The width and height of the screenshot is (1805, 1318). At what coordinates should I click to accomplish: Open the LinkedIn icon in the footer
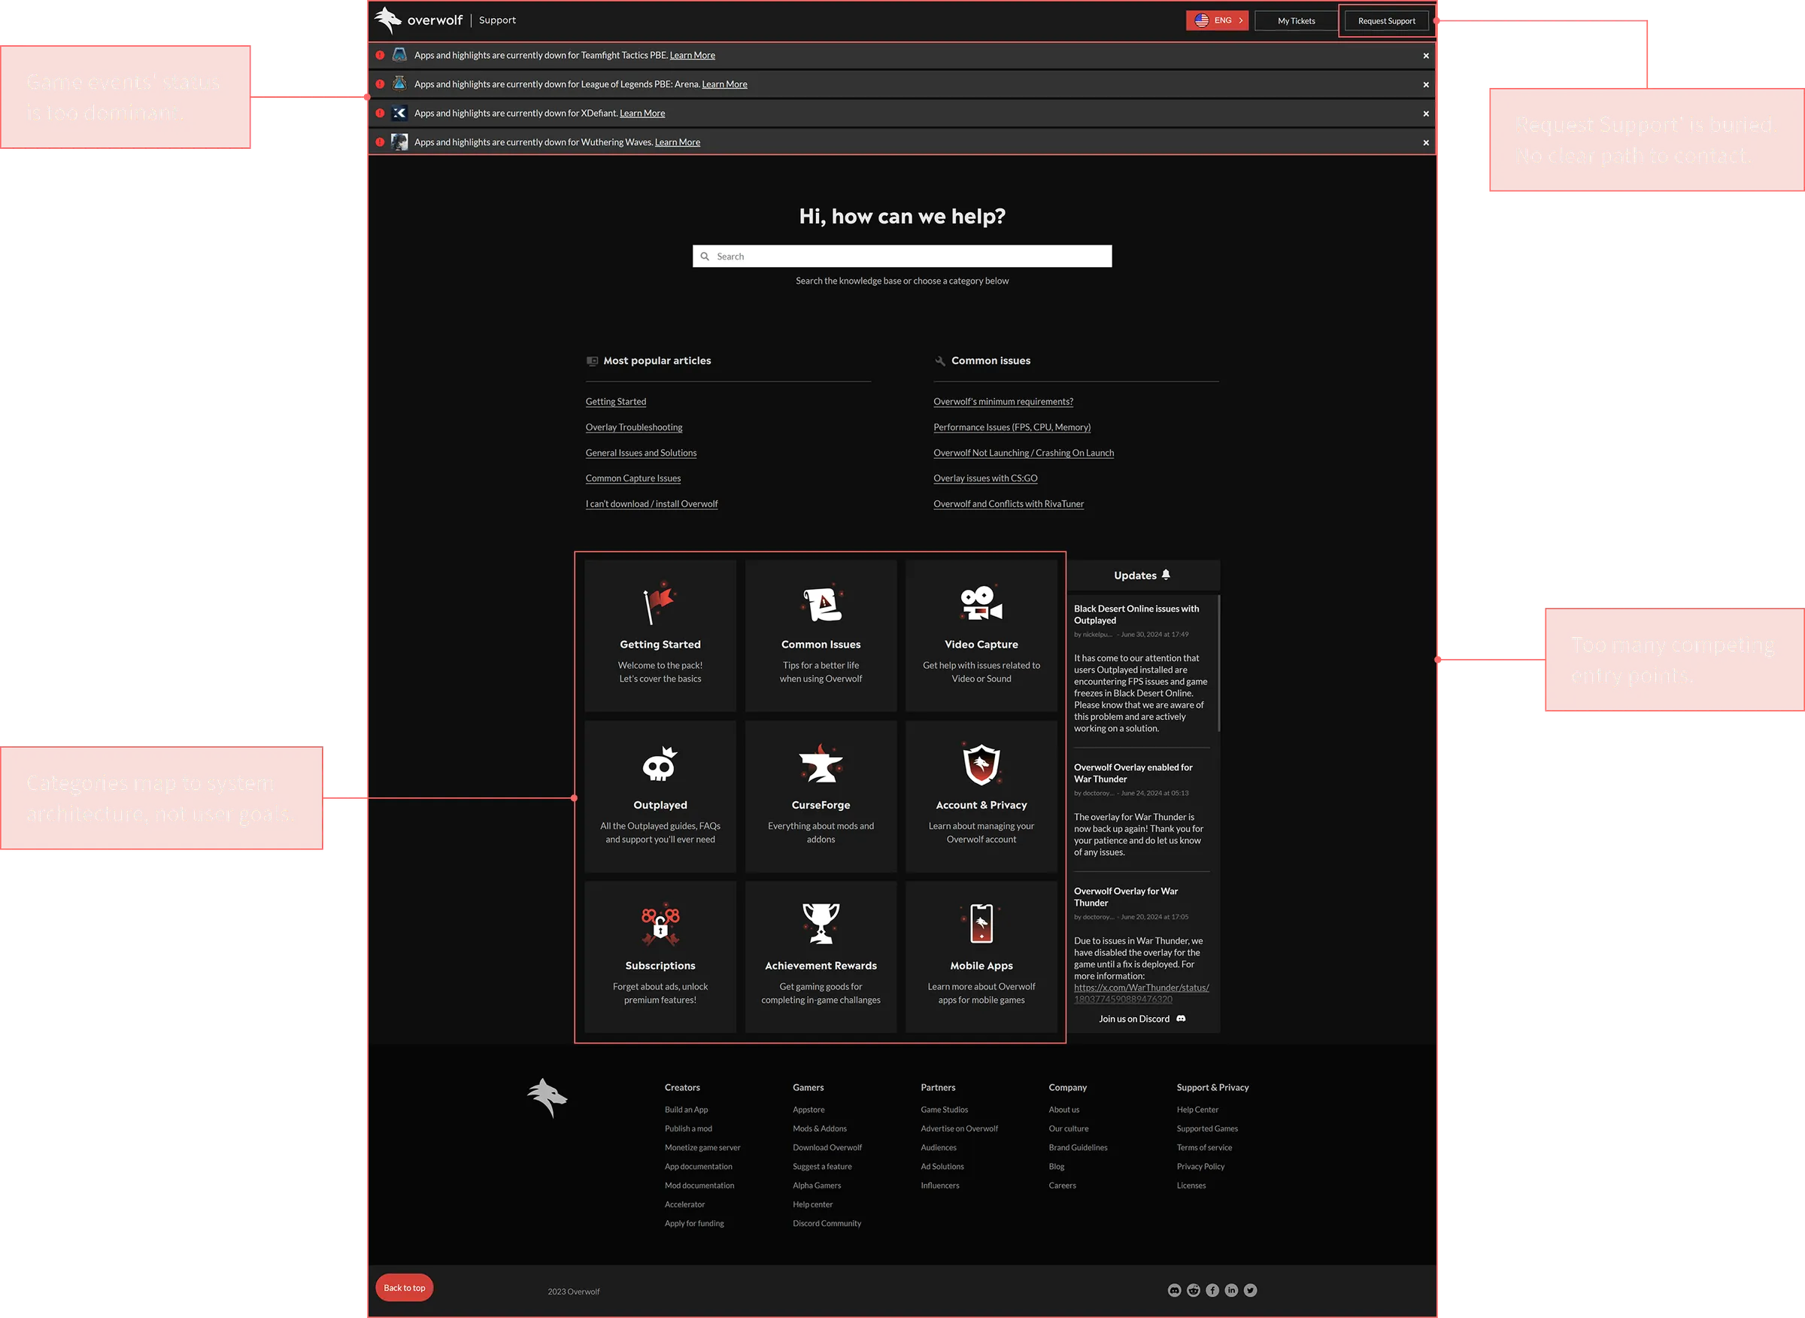(x=1231, y=1290)
